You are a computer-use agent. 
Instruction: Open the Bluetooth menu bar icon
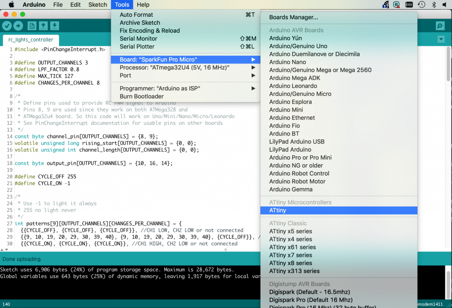[433, 4]
